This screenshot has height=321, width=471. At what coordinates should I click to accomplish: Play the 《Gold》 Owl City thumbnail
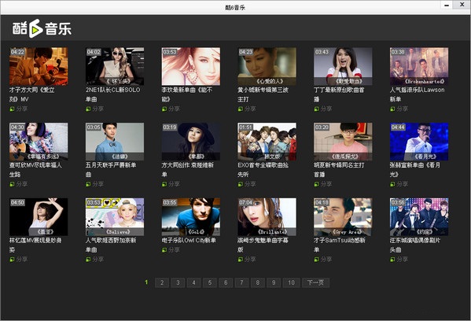(x=191, y=216)
